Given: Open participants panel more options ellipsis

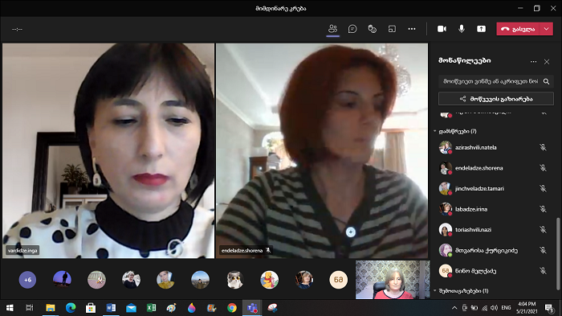Looking at the screenshot, I should click(533, 62).
